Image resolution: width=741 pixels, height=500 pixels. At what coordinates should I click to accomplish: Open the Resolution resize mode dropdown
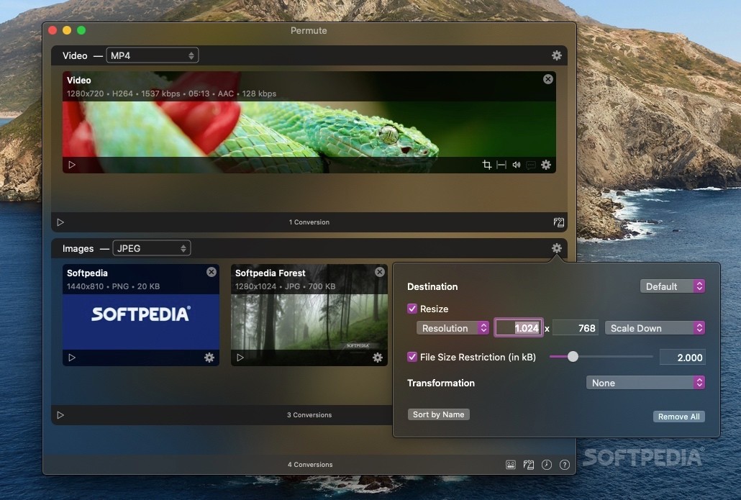[x=453, y=328]
